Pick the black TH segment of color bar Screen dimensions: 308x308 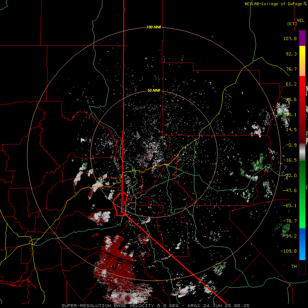302,267
